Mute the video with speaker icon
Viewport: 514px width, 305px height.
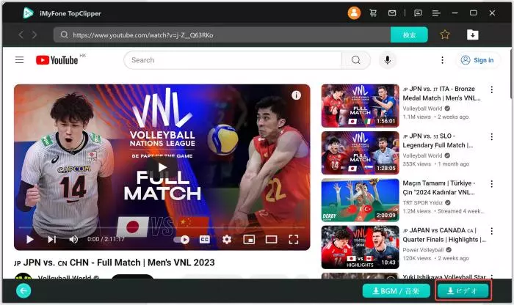(x=73, y=240)
